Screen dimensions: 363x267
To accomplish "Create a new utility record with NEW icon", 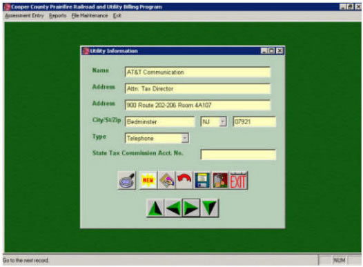I will 148,180.
